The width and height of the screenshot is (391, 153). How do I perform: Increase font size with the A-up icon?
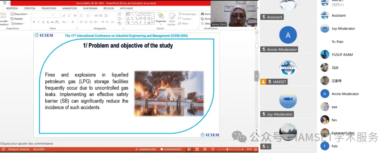(x=64, y=16)
